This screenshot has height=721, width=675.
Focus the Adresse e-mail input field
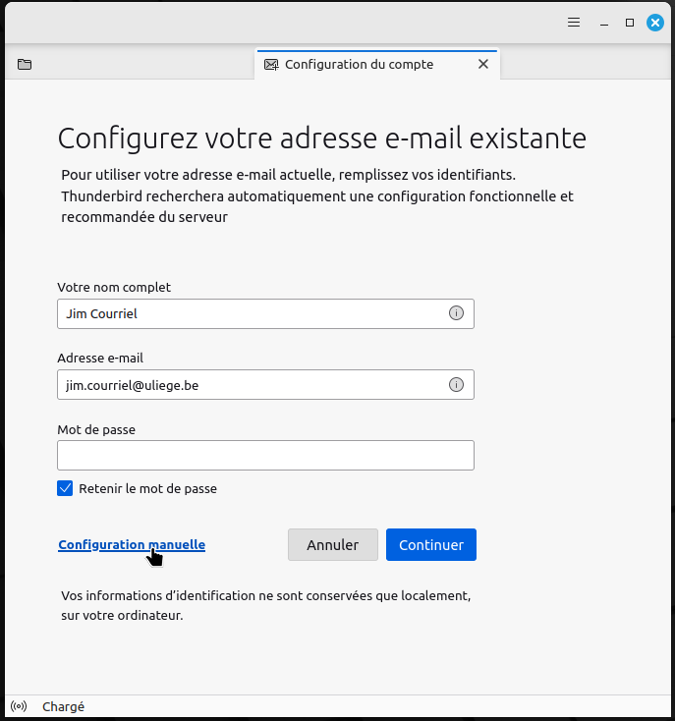pos(265,384)
